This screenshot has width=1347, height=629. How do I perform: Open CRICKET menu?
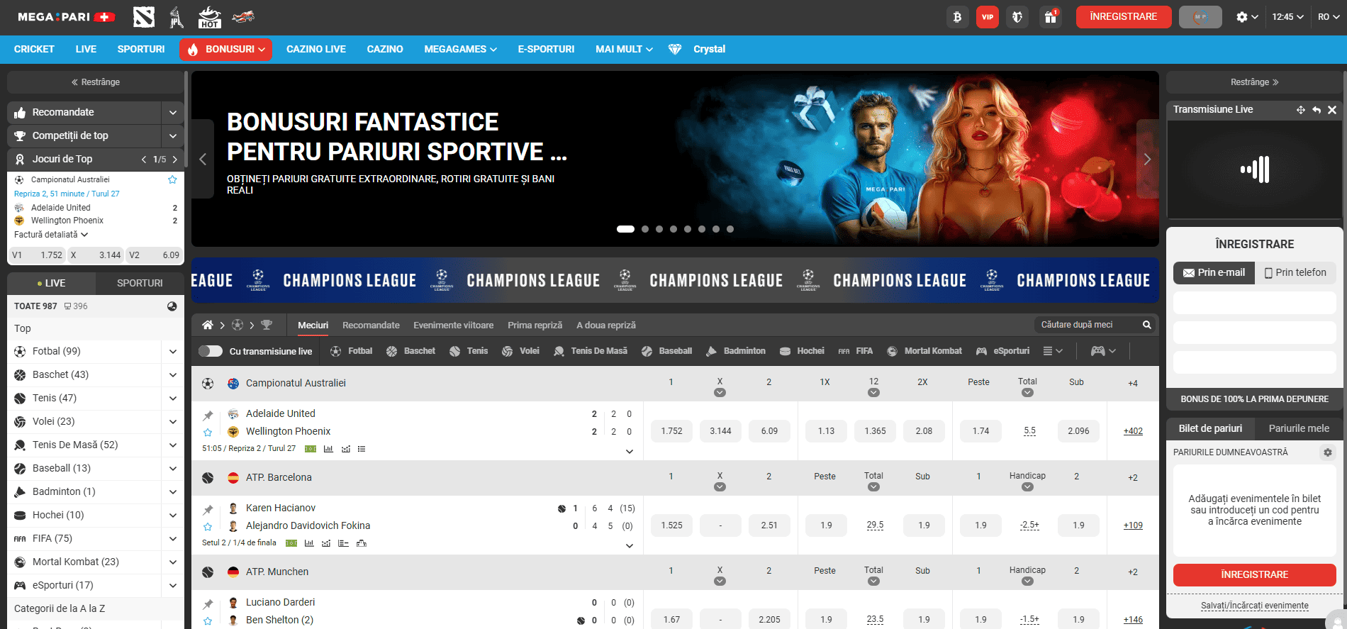pos(34,49)
